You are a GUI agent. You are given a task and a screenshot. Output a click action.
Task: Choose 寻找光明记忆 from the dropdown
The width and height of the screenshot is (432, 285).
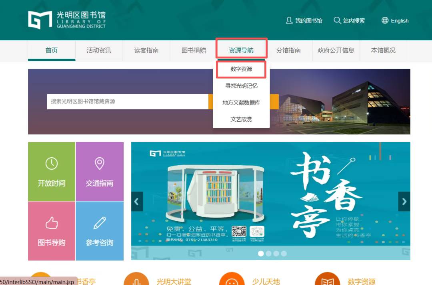tap(241, 86)
